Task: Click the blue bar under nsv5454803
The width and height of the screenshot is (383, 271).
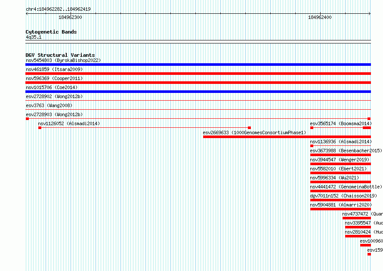Action: 198,65
